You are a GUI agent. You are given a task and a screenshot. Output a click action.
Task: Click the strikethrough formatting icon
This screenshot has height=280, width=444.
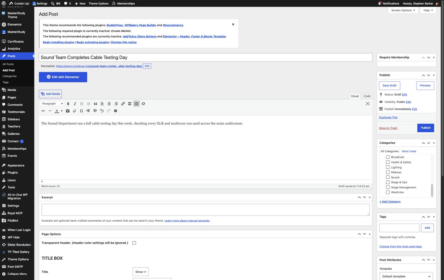point(43,111)
